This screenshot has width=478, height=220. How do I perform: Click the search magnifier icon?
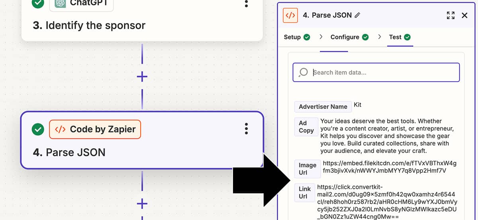click(303, 72)
